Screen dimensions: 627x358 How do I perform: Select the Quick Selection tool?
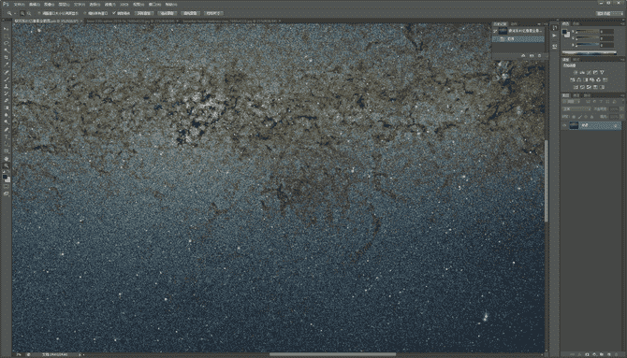coord(6,50)
